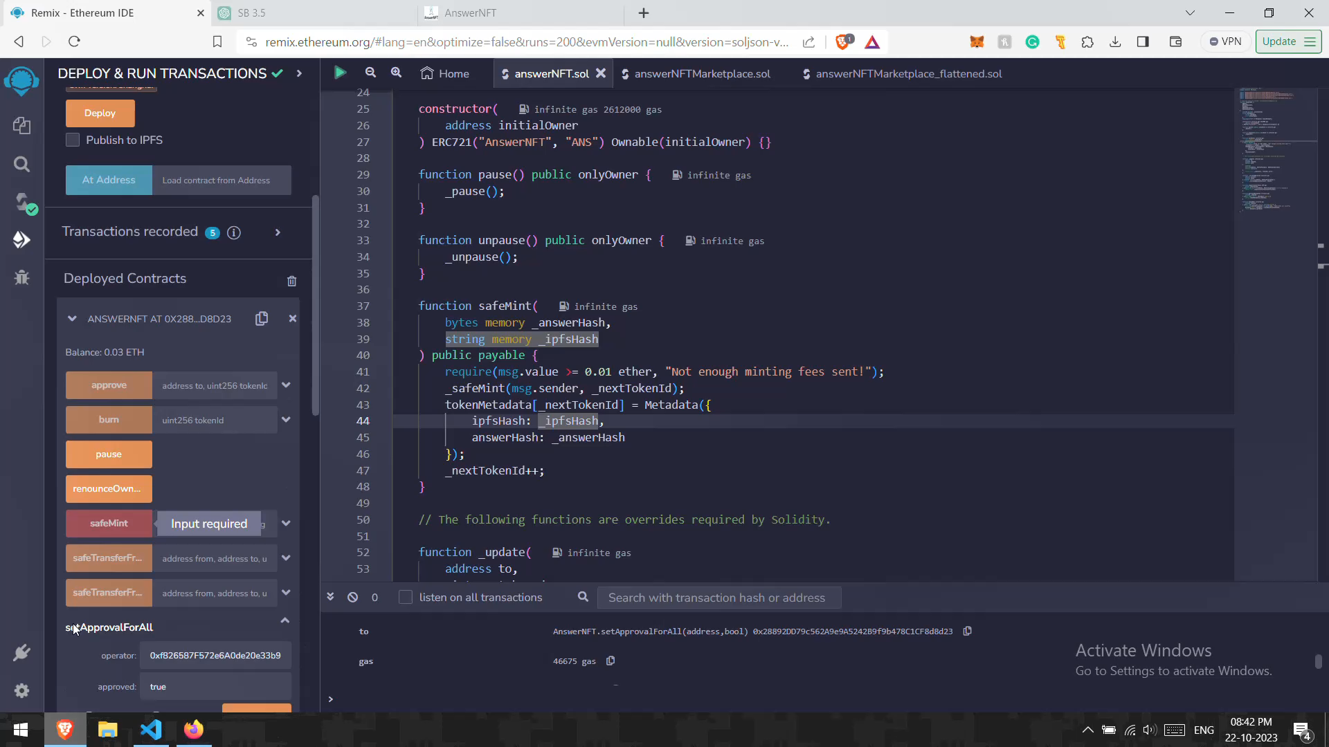Open the File explorer sidebar icon

point(21,125)
